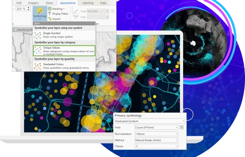Open the Masking tool
Screen dimensions: 245x157
pos(56,9)
